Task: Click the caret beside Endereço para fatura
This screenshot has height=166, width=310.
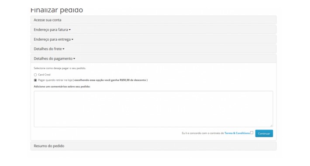Action: pos(69,30)
